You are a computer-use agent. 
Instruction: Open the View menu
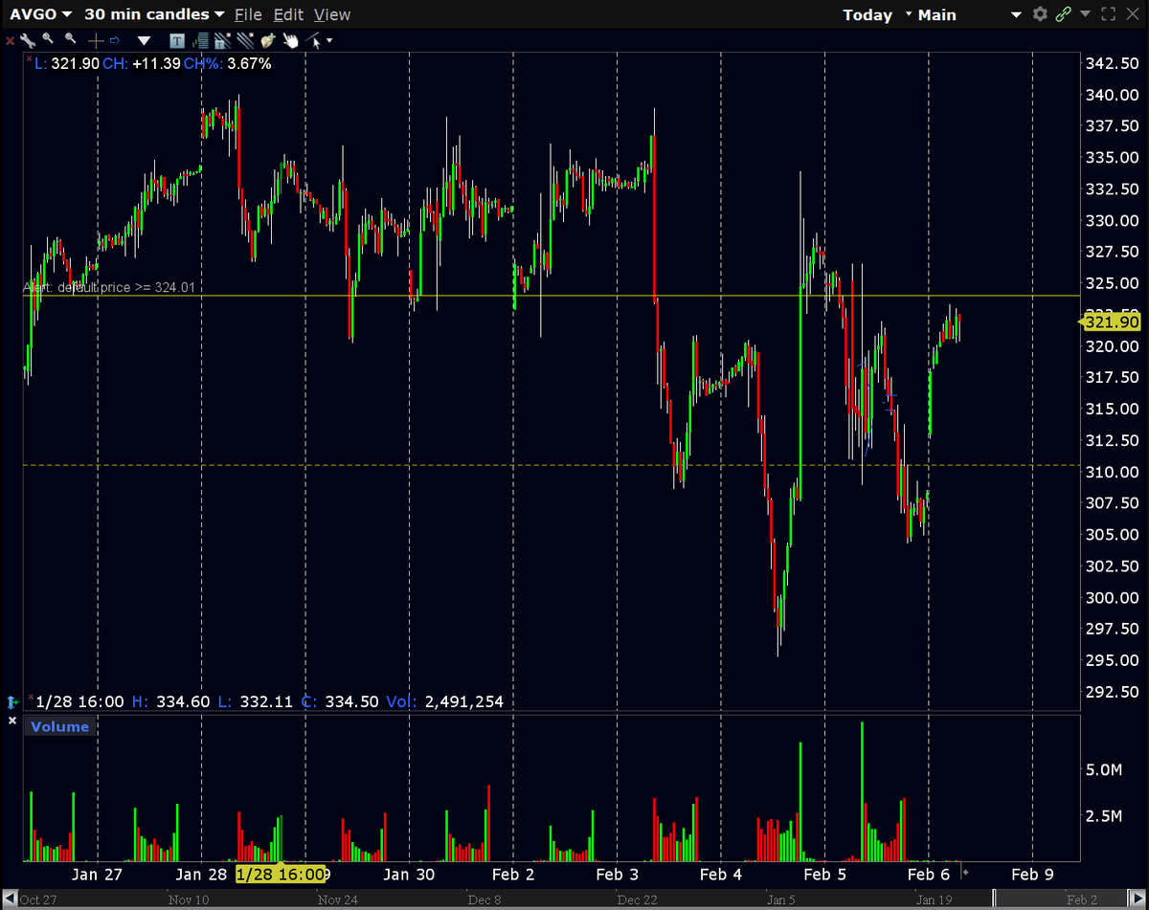point(332,14)
